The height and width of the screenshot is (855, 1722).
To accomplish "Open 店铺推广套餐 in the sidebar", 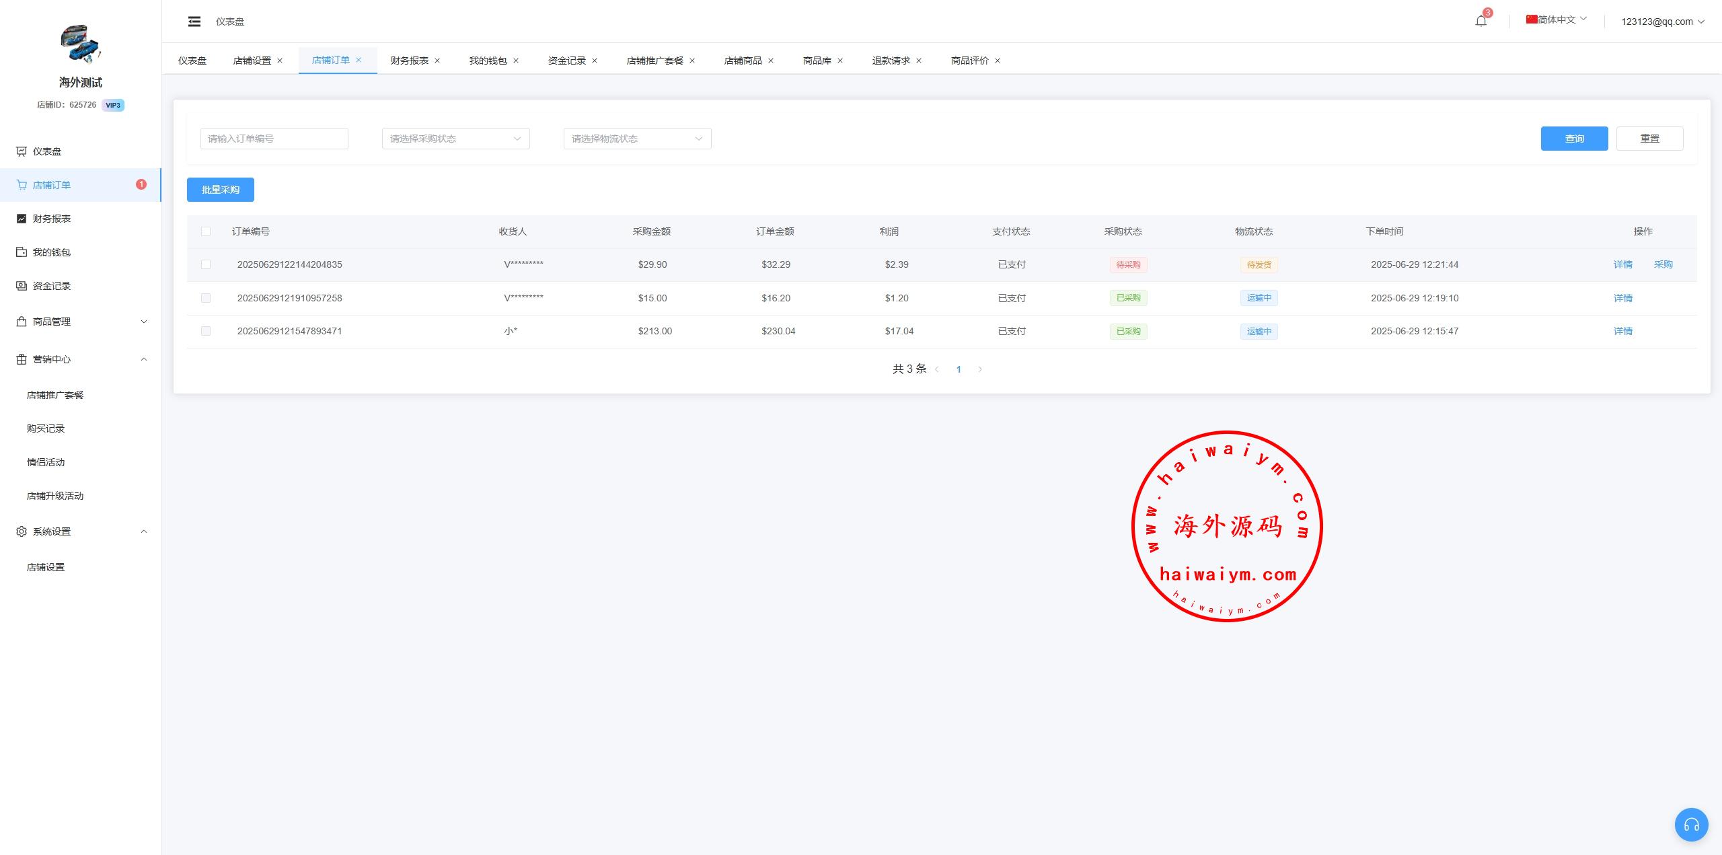I will [x=55, y=395].
